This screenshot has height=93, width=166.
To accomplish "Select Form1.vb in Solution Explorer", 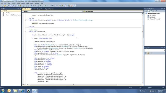I will coord(152,17).
